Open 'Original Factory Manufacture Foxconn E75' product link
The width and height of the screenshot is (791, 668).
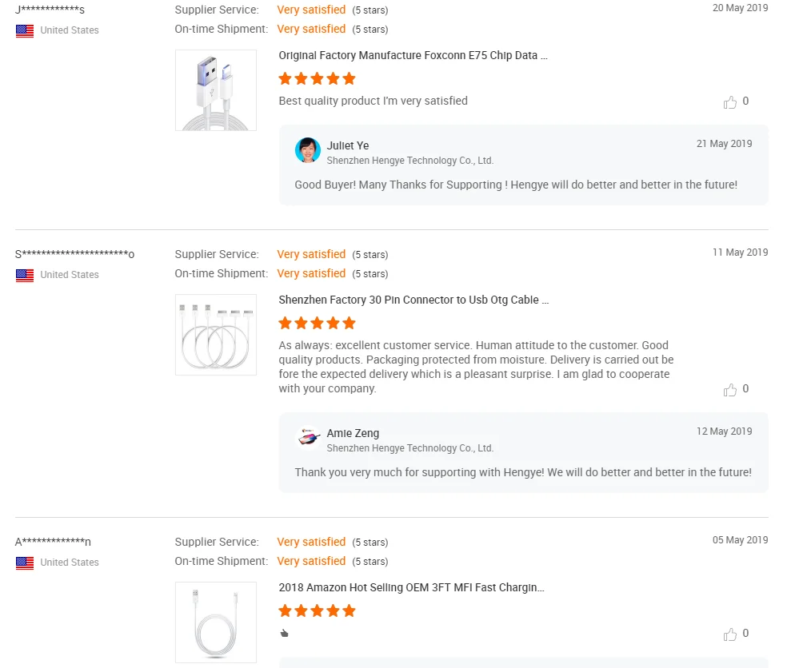[413, 56]
